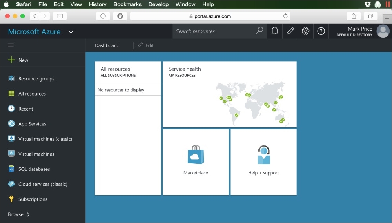Open new Safari tab plus button
The image size is (392, 223).
point(387,18)
